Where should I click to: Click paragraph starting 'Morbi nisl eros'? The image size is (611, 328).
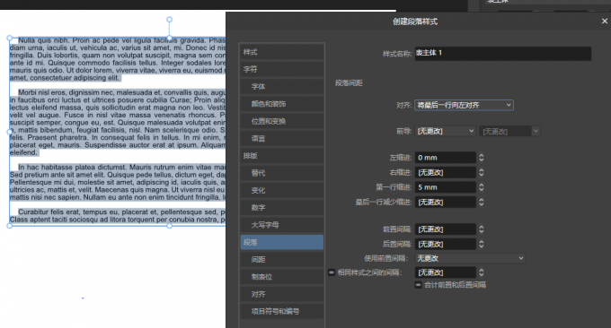click(118, 123)
